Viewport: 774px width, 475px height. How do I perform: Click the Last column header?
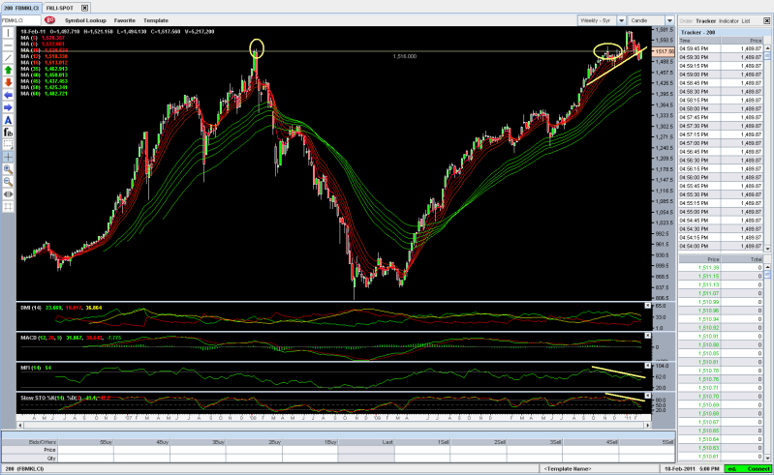pyautogui.click(x=366, y=442)
